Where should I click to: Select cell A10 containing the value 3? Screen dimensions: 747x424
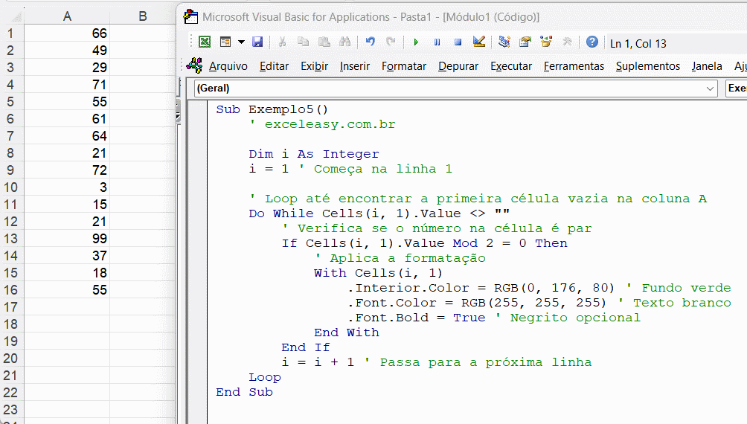[67, 187]
